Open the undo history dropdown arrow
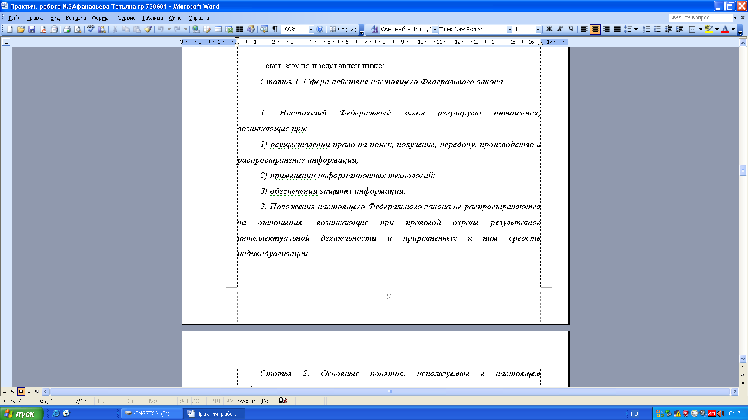Screen dimensions: 748x420 tap(169, 29)
